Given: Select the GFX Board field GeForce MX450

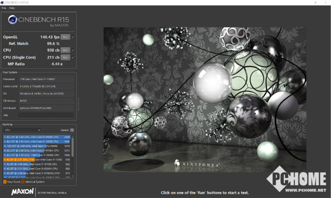Looking at the screenshot, I should [x=46, y=108].
